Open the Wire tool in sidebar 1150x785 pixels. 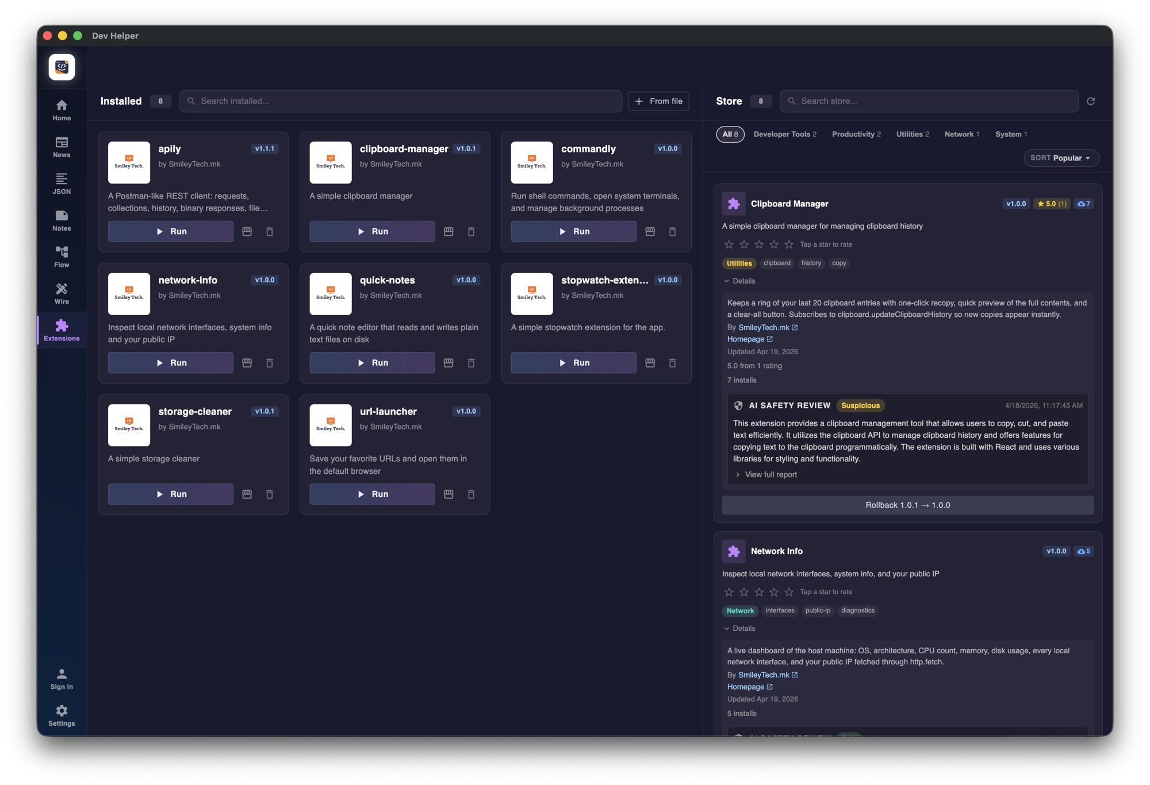click(x=62, y=293)
